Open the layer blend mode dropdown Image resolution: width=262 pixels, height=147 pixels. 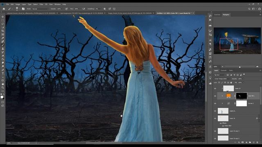click(222, 79)
